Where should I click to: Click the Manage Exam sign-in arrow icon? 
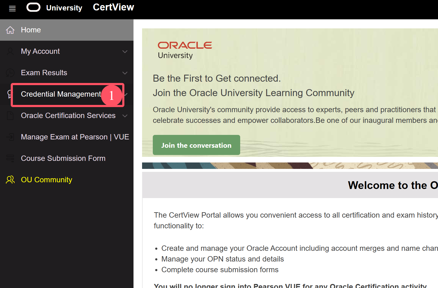pyautogui.click(x=10, y=137)
